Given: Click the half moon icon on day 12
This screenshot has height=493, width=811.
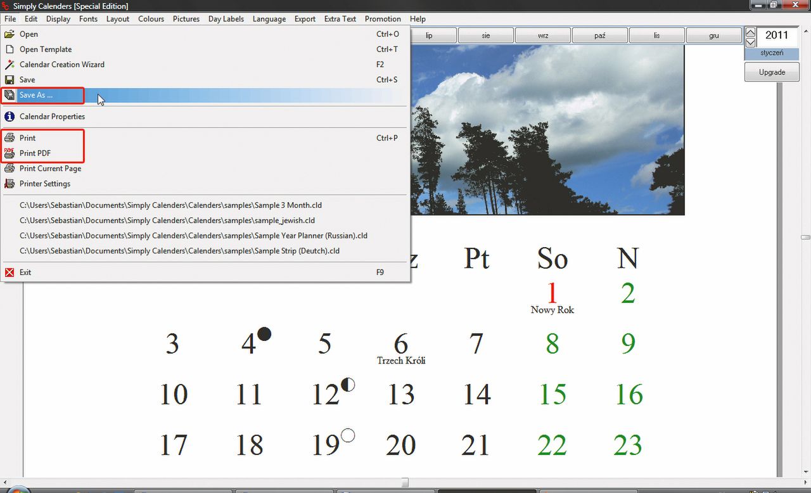Looking at the screenshot, I should 348,385.
